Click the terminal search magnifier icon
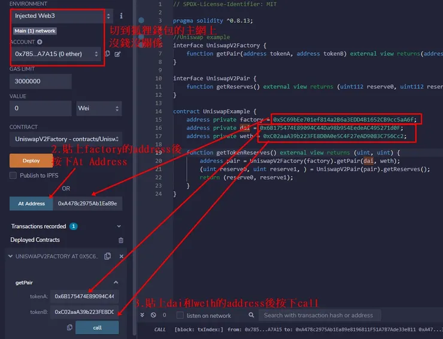443x339 pixels. click(251, 315)
